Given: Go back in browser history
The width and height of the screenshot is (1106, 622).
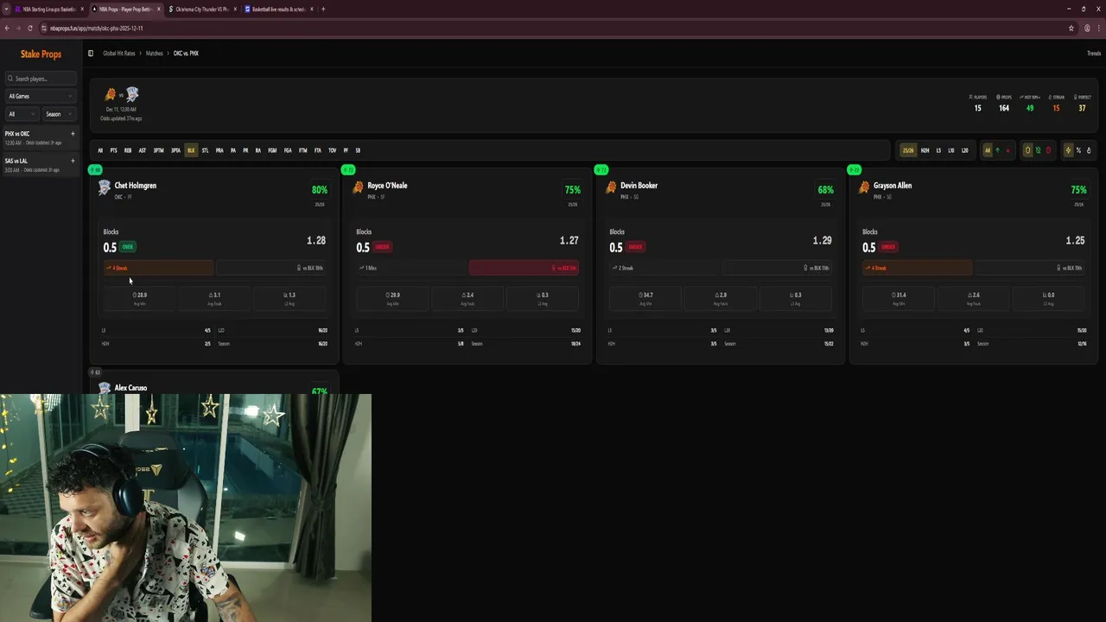Looking at the screenshot, I should point(7,28).
